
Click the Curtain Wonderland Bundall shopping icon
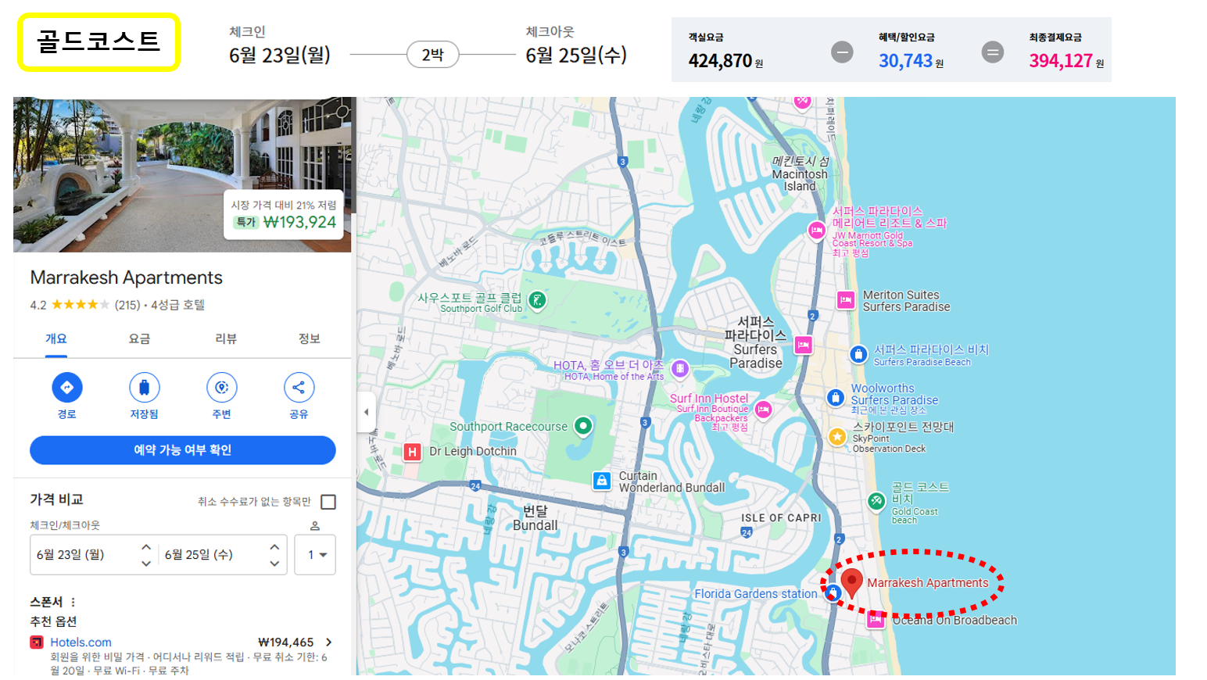point(601,481)
